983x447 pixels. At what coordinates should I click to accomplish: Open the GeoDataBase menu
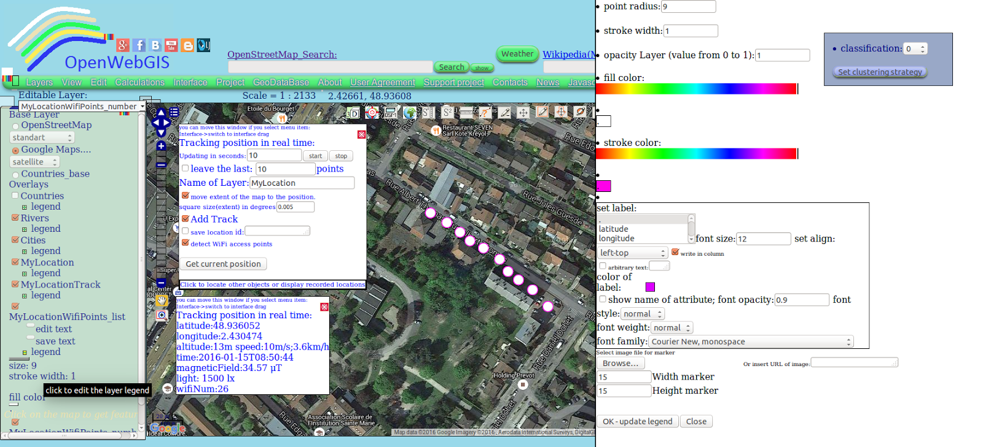pyautogui.click(x=281, y=82)
